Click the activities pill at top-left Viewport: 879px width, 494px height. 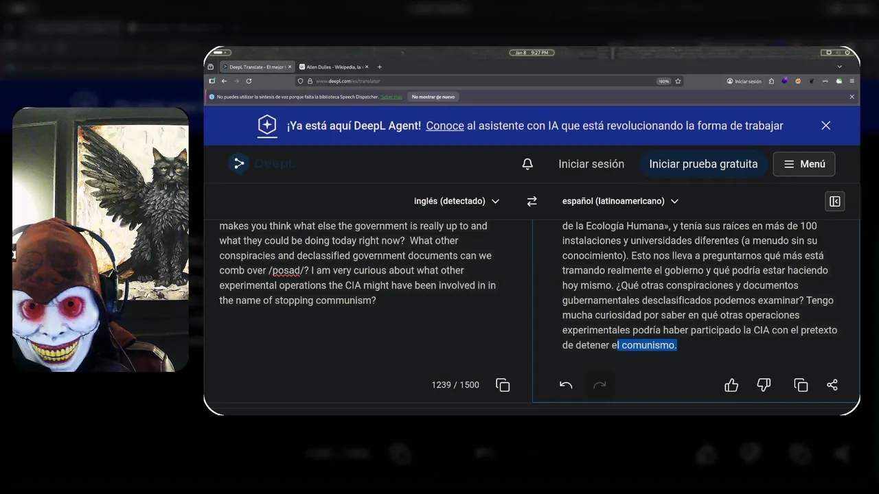tap(222, 52)
